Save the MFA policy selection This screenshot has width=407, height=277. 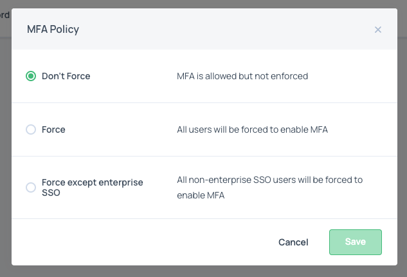click(356, 242)
